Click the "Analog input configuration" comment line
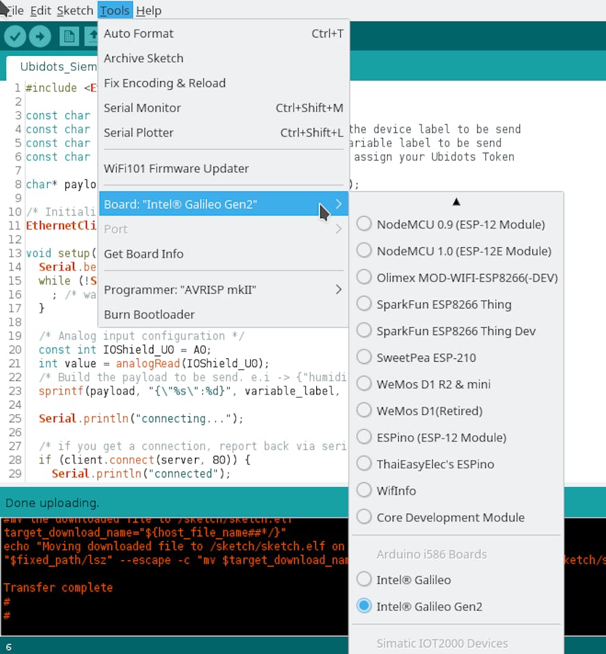The width and height of the screenshot is (606, 654). pyautogui.click(x=142, y=336)
